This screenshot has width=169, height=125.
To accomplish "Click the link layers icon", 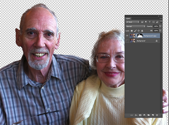I will click(x=131, y=115).
